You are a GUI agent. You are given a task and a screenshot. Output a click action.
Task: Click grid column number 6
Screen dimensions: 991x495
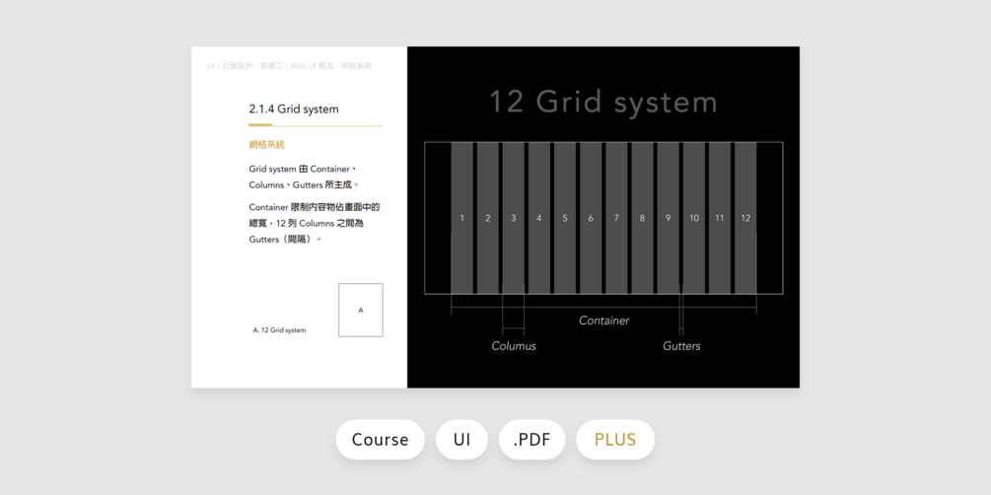[x=591, y=218]
